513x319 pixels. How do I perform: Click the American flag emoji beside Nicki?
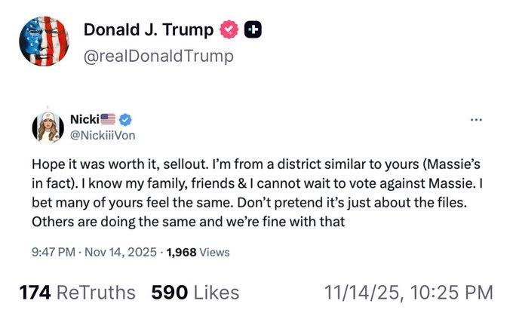click(108, 119)
